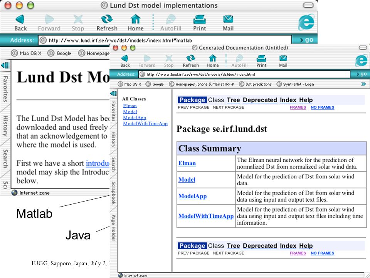Open Mac OS X bookmark in front window
The width and height of the screenshot is (370, 278).
pyautogui.click(x=129, y=84)
